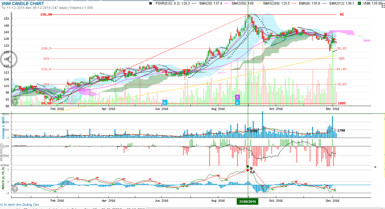Click the 115.2 price level label
Screen dimensions: 385x209
click(x=46, y=69)
